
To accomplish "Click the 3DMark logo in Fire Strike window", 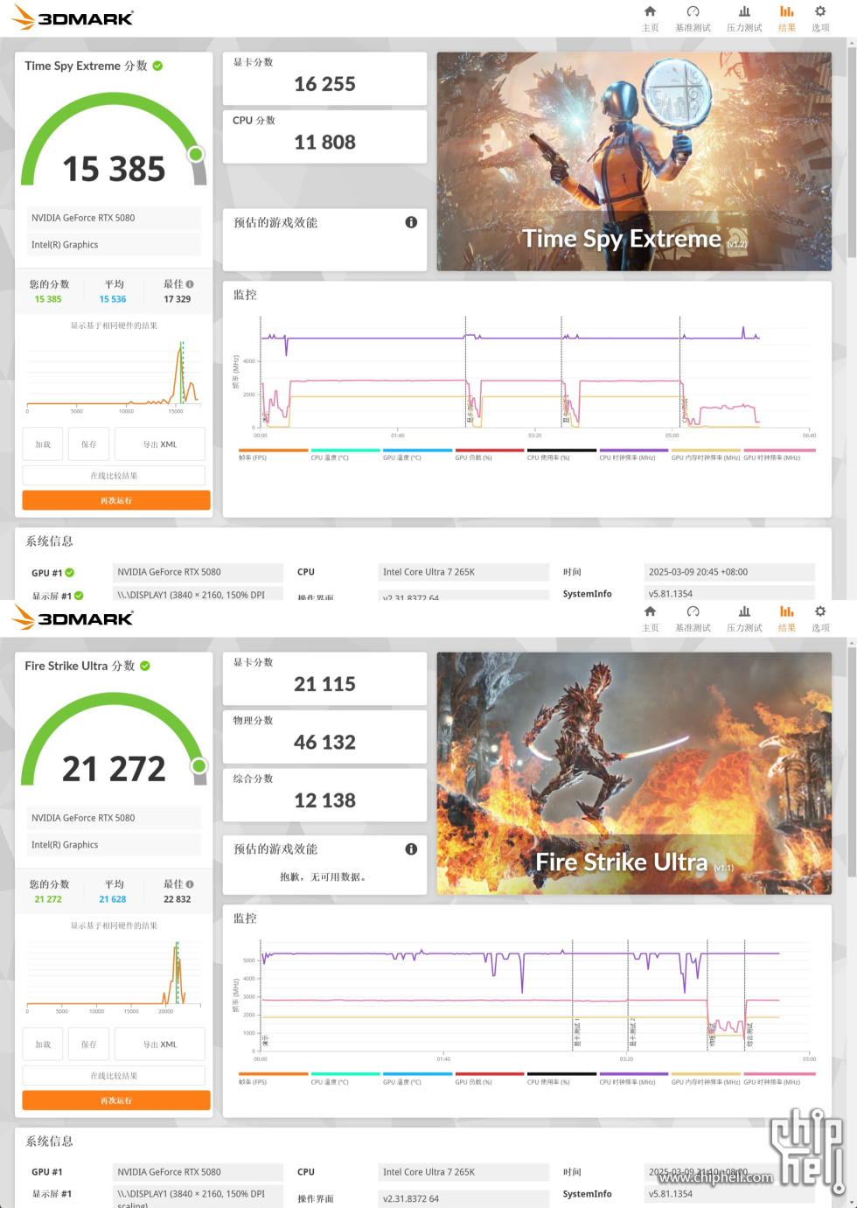I will tap(73, 618).
